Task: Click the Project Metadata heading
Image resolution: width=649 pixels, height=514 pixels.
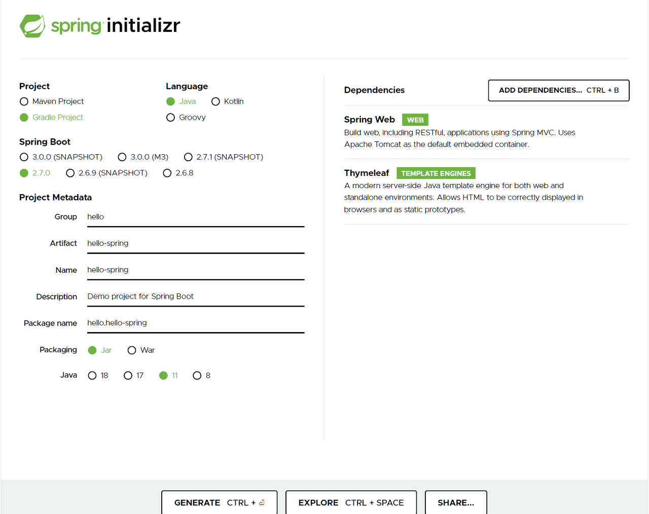Action: [55, 198]
